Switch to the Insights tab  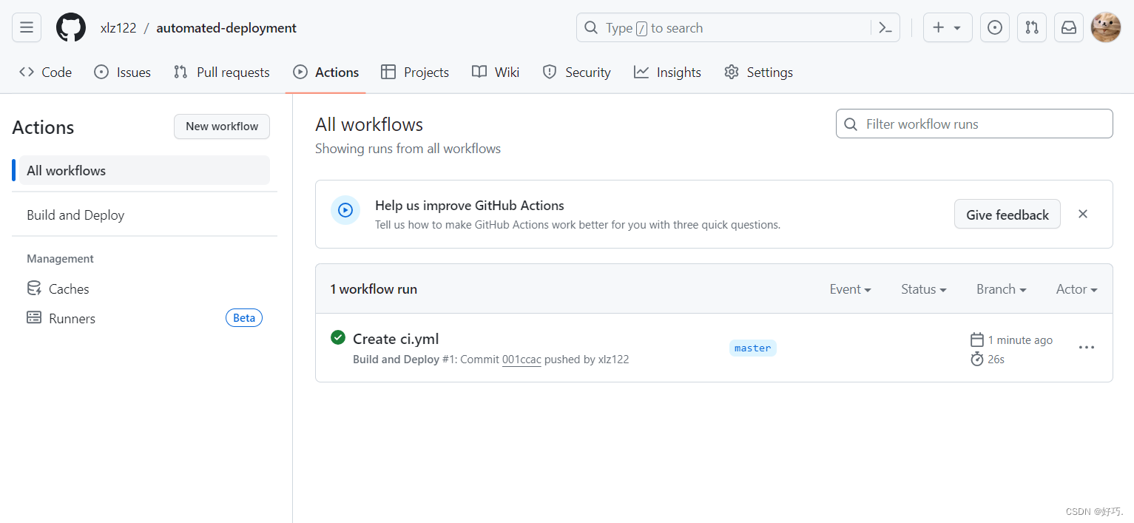(668, 72)
